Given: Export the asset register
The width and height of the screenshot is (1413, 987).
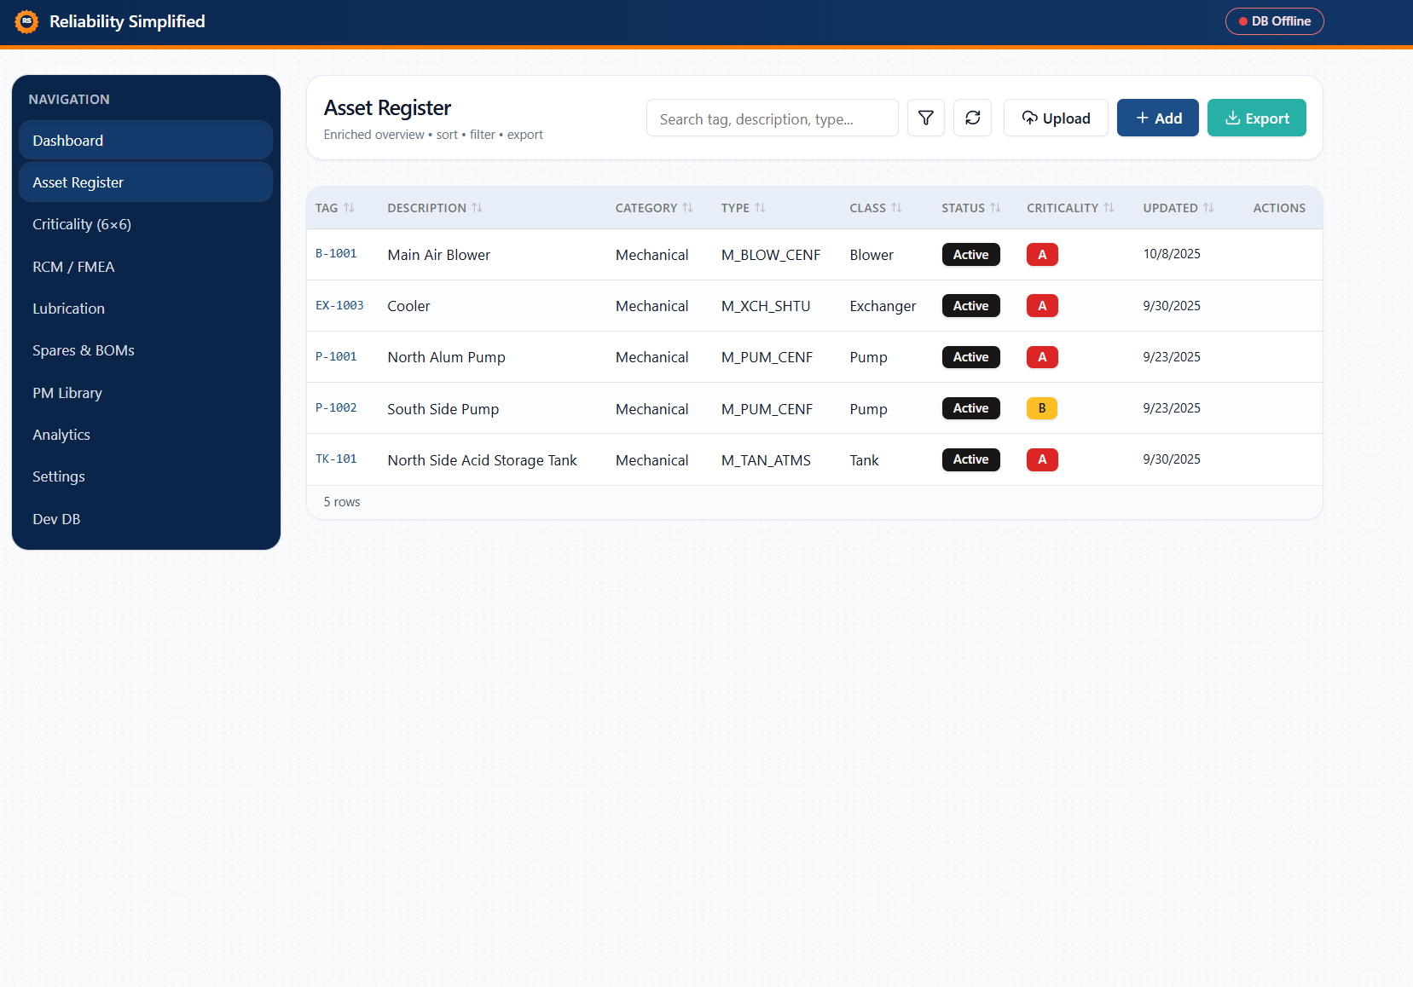Looking at the screenshot, I should [1256, 118].
